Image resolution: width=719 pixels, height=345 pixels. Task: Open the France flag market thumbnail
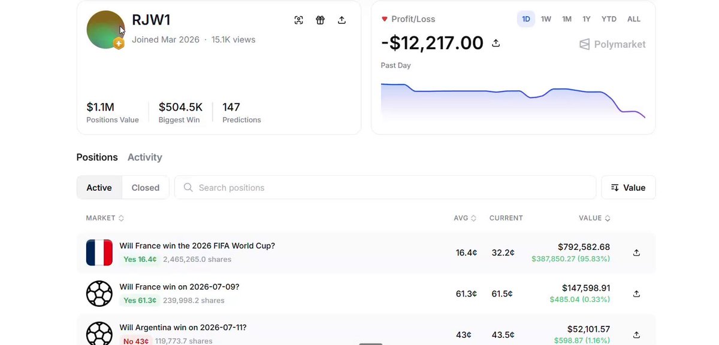(99, 253)
